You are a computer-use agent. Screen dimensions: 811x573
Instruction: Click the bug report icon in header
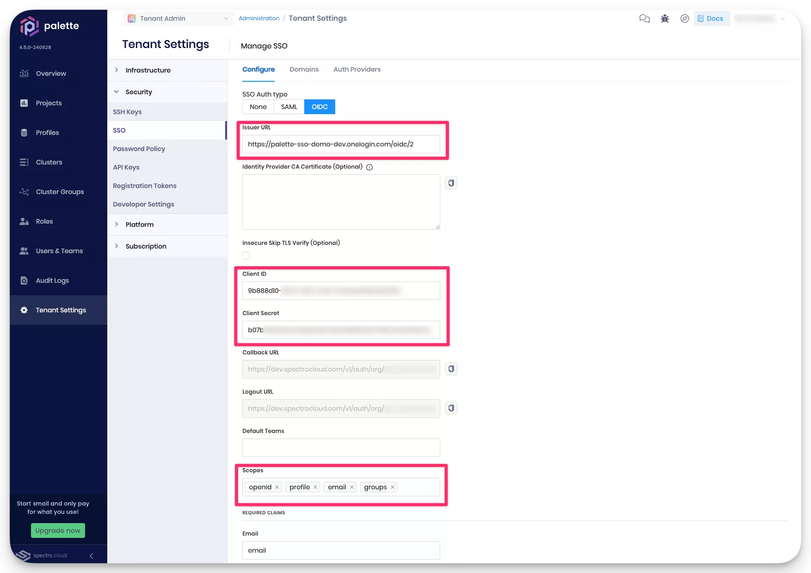(x=665, y=18)
